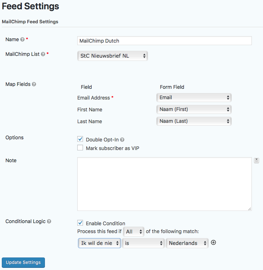Open the condition operator 'is' dropdown

pyautogui.click(x=143, y=243)
